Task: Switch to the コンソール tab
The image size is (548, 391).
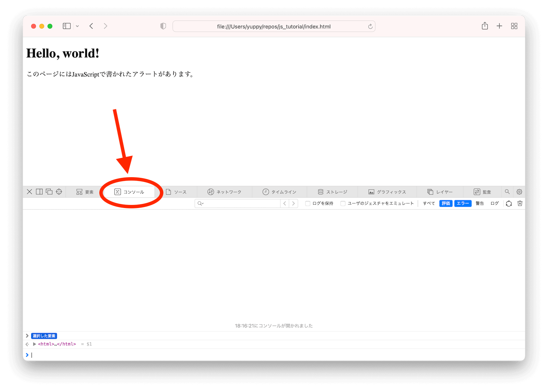Action: [129, 192]
